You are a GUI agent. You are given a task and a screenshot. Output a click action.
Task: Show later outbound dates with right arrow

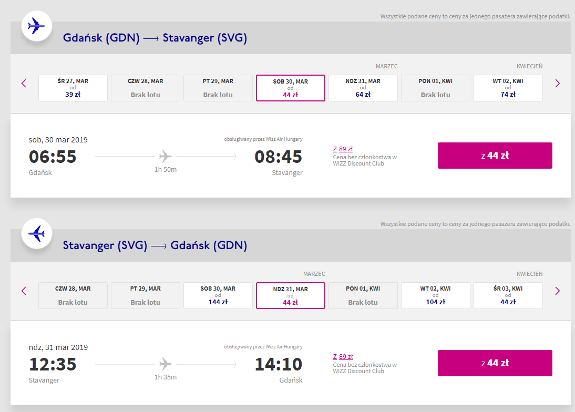pos(558,83)
